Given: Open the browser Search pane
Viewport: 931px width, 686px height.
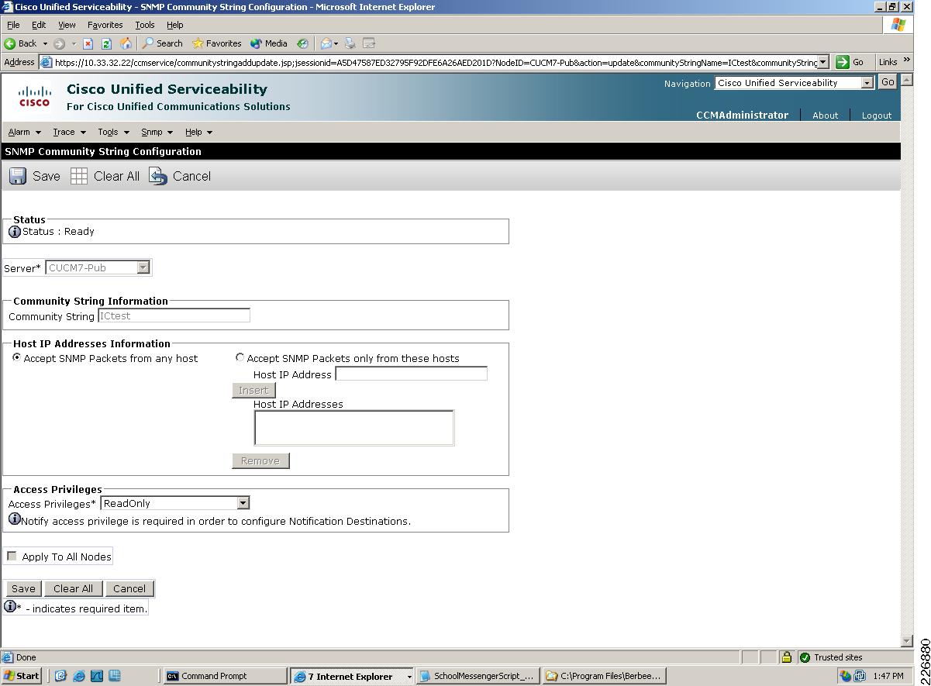Looking at the screenshot, I should click(x=162, y=43).
